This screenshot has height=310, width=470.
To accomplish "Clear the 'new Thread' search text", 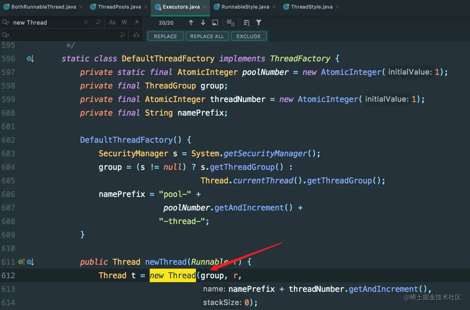I will (86, 22).
